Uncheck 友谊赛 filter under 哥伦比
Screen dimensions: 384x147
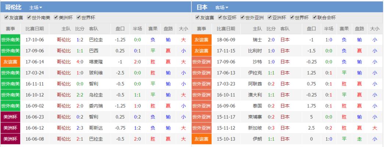click(x=6, y=18)
